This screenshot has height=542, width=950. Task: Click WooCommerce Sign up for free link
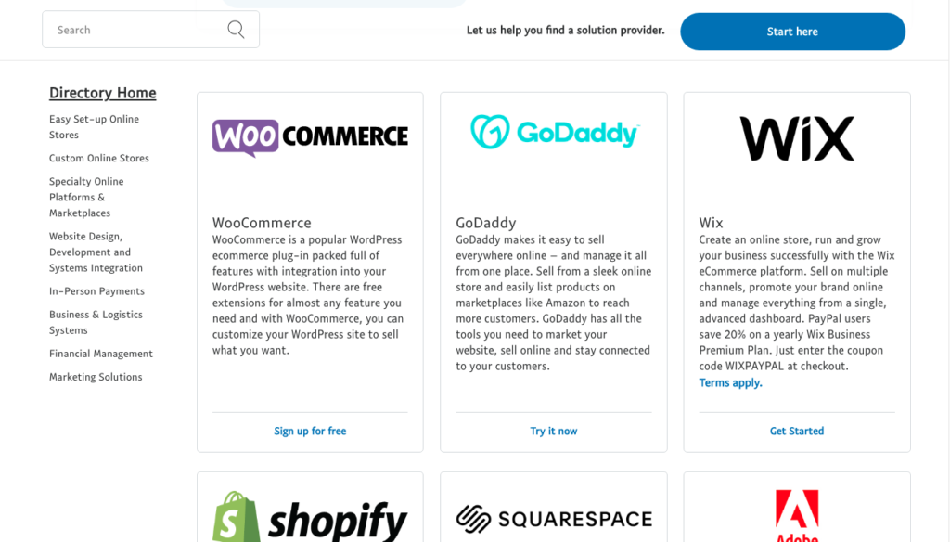pos(310,431)
